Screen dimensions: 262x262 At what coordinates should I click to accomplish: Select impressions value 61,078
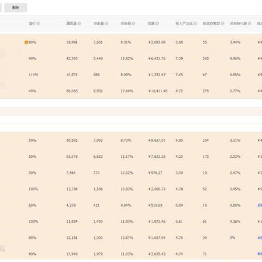(72, 157)
